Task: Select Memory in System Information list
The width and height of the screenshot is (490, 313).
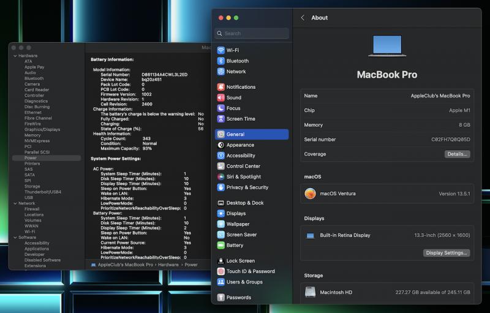Action: (x=32, y=135)
